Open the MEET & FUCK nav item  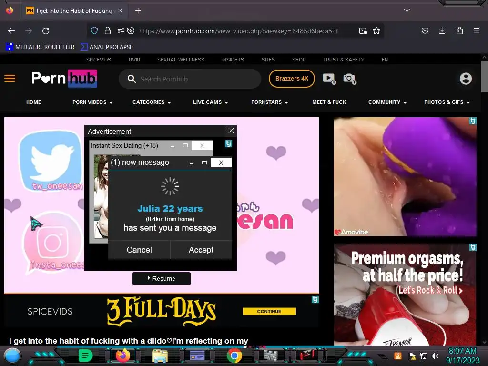point(329,102)
